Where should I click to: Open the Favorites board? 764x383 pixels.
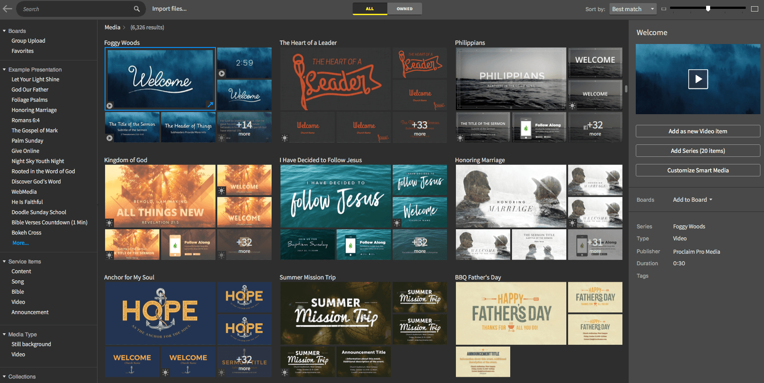click(x=23, y=51)
